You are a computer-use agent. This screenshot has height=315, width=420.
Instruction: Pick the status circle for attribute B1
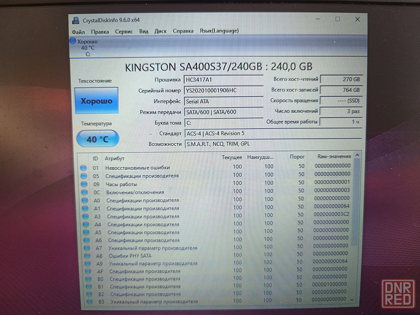tap(89, 286)
